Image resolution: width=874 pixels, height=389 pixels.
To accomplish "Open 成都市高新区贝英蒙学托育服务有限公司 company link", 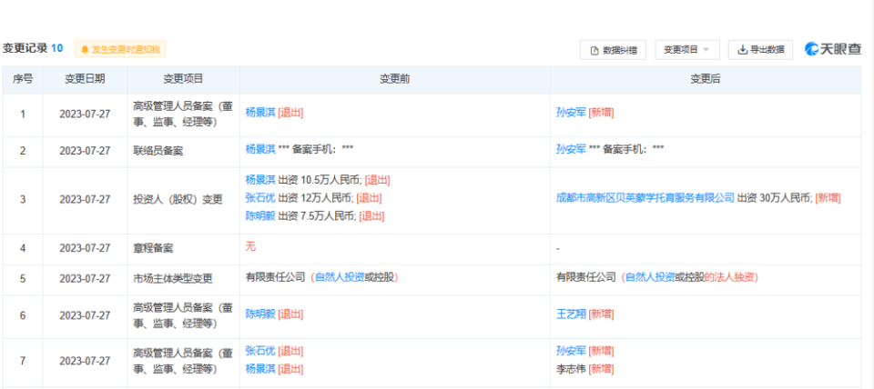I will pyautogui.click(x=645, y=197).
